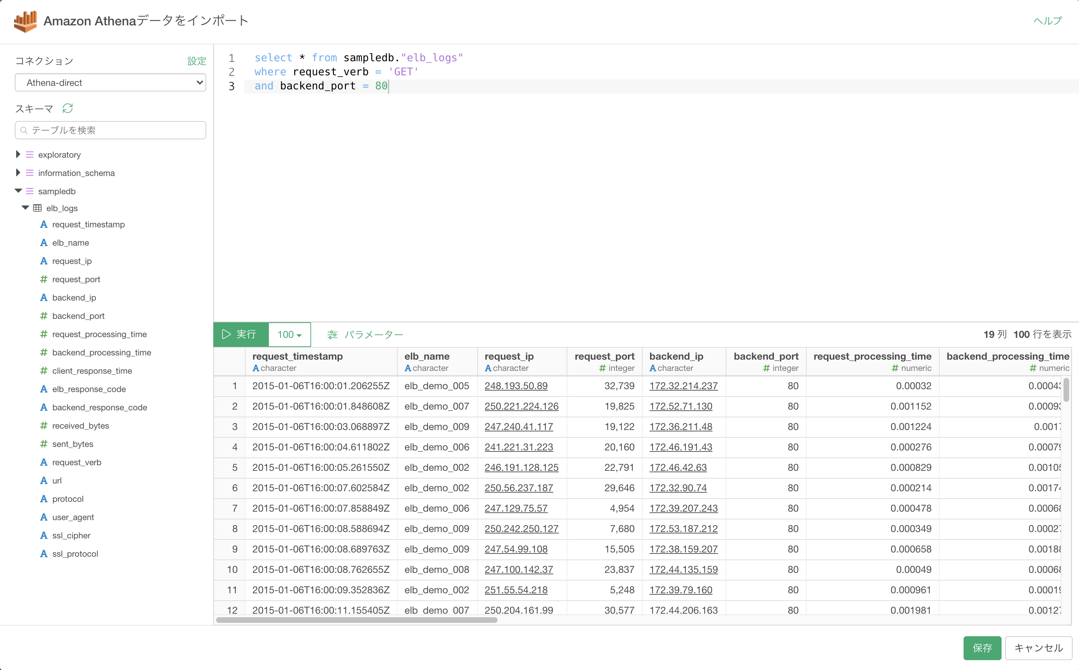
Task: Click the character icon beside elb_response_code
Action: [43, 389]
